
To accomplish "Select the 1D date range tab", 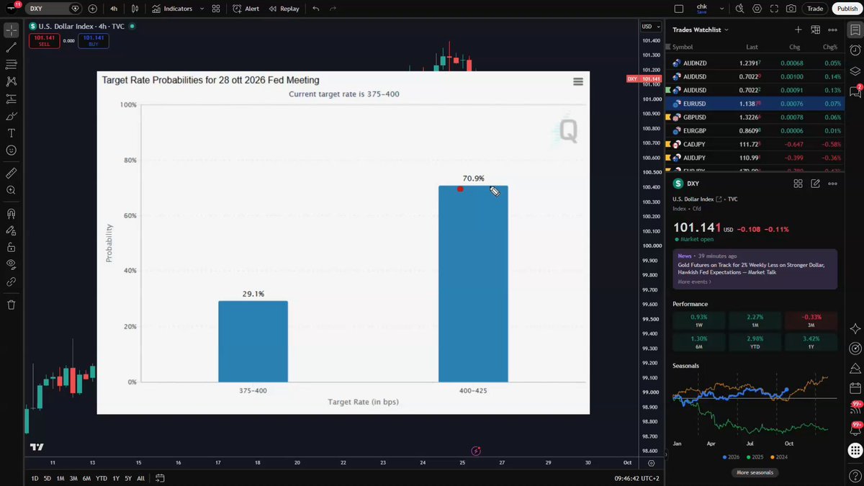I will tap(35, 478).
